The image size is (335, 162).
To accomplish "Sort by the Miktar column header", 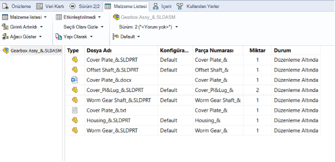I will coord(258,51).
